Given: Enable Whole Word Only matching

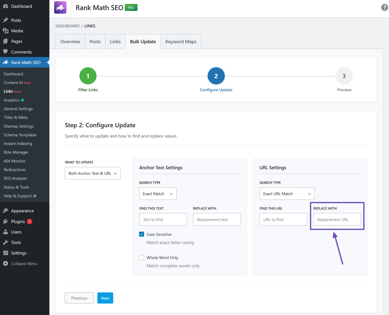Looking at the screenshot, I should 142,257.
